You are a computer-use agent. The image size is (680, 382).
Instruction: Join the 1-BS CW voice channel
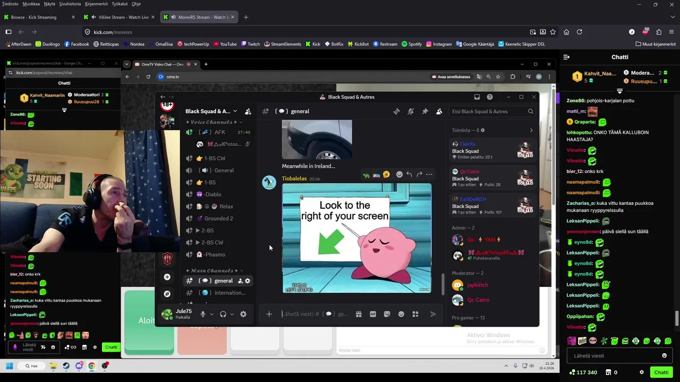218,158
